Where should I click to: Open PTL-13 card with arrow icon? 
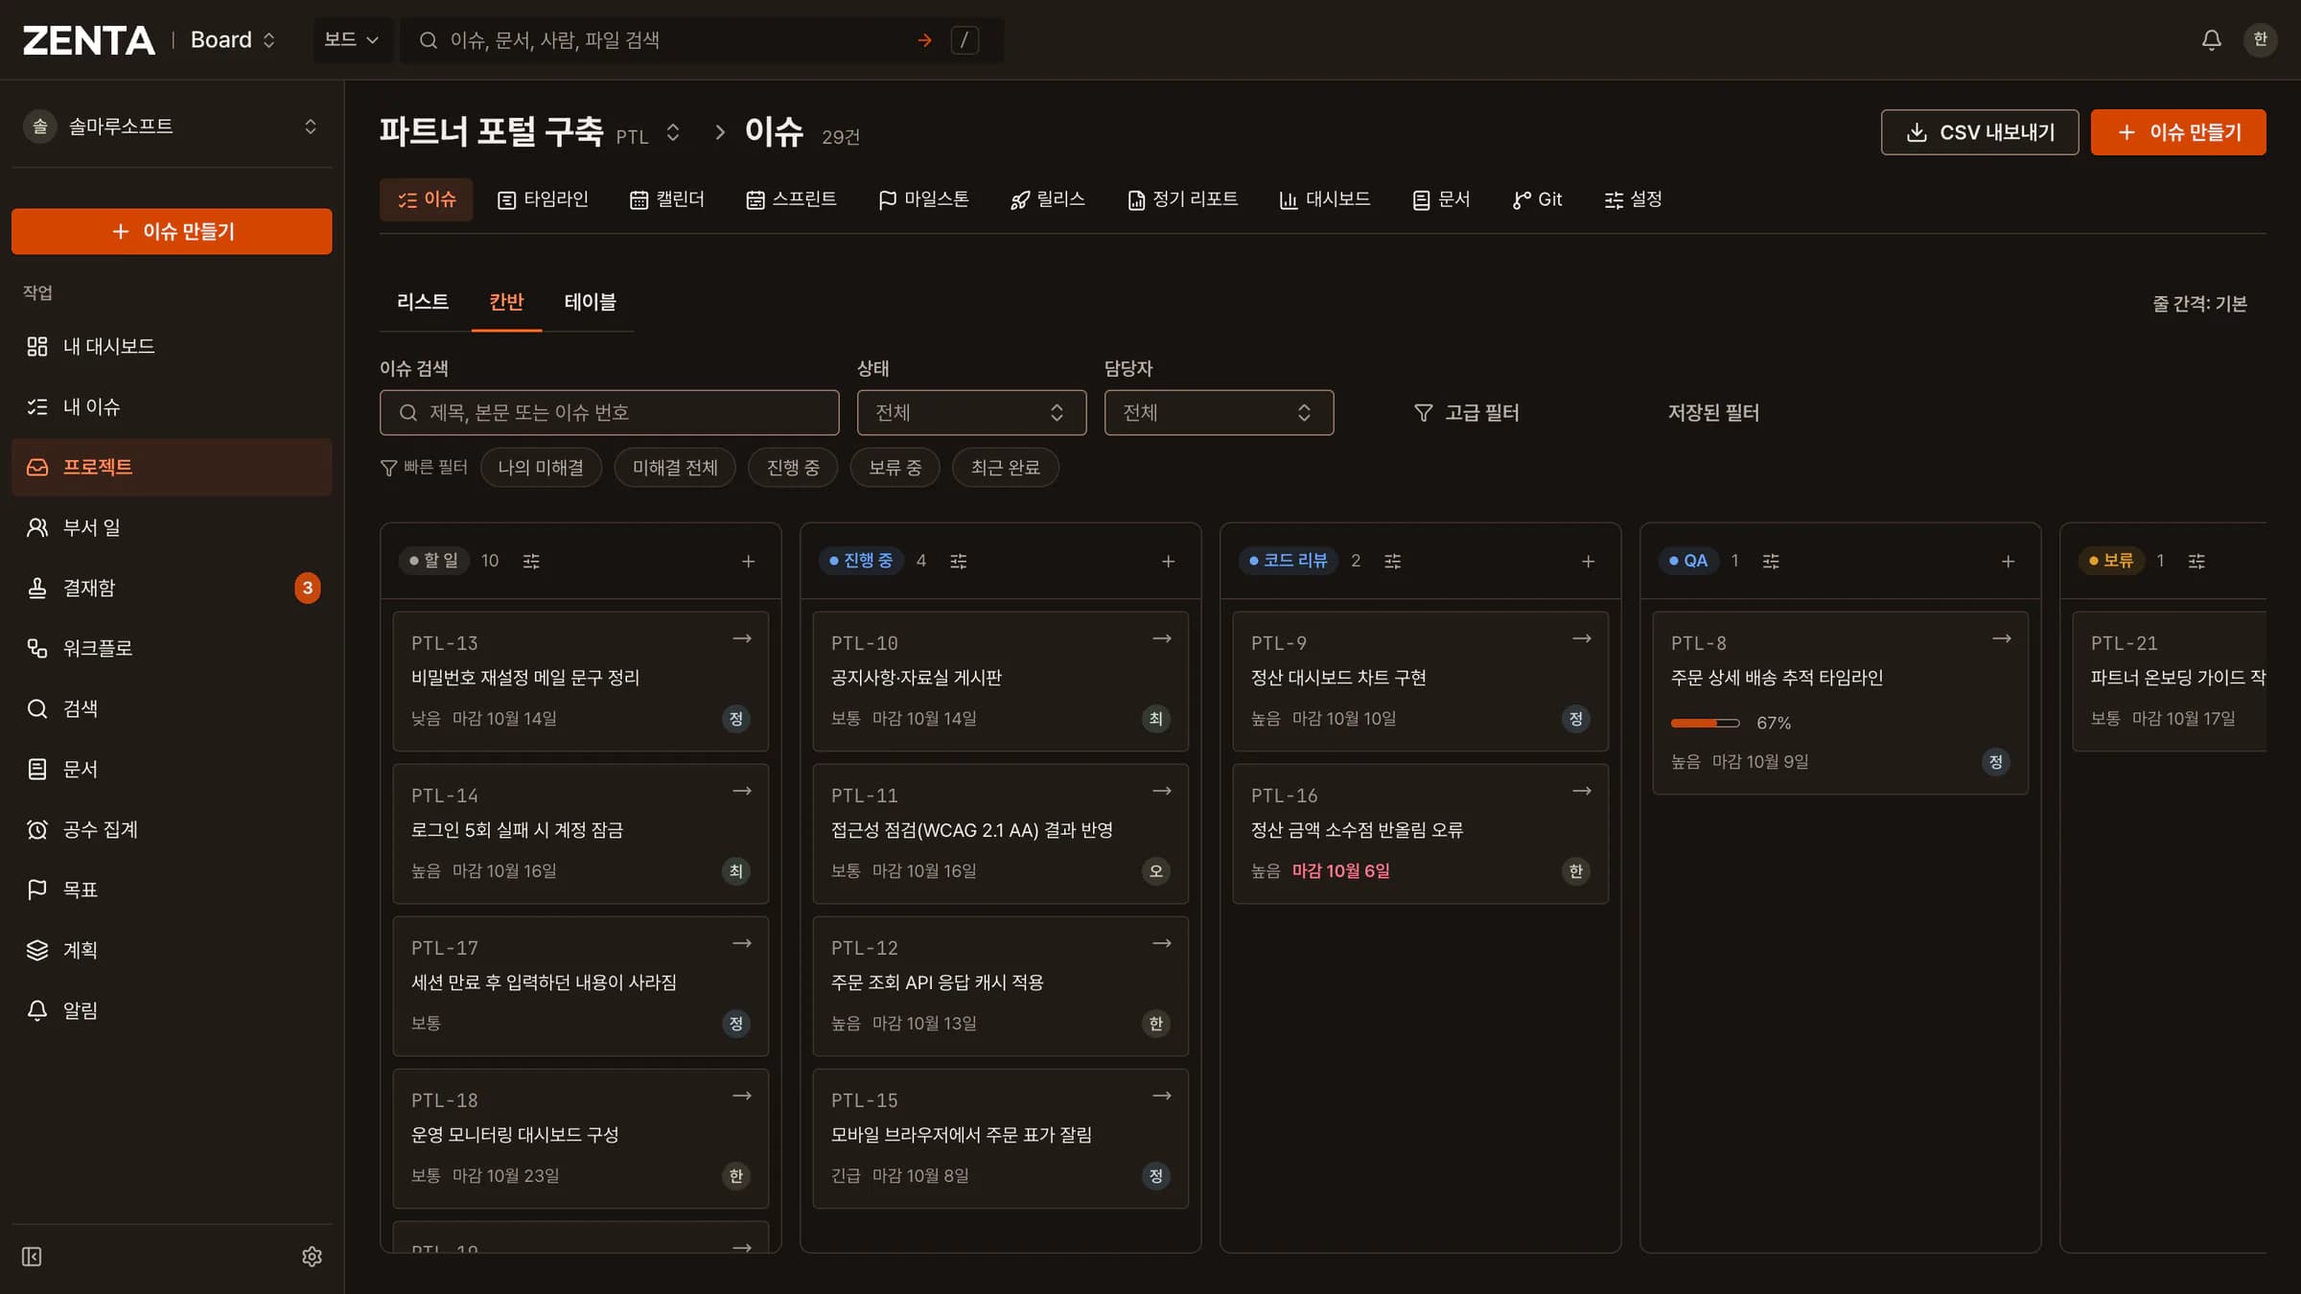[x=742, y=638]
